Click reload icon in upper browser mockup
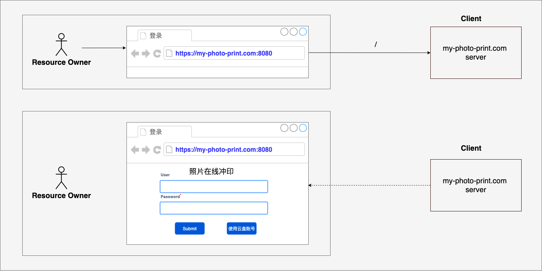Screen dimensions: 542x271 (157, 54)
